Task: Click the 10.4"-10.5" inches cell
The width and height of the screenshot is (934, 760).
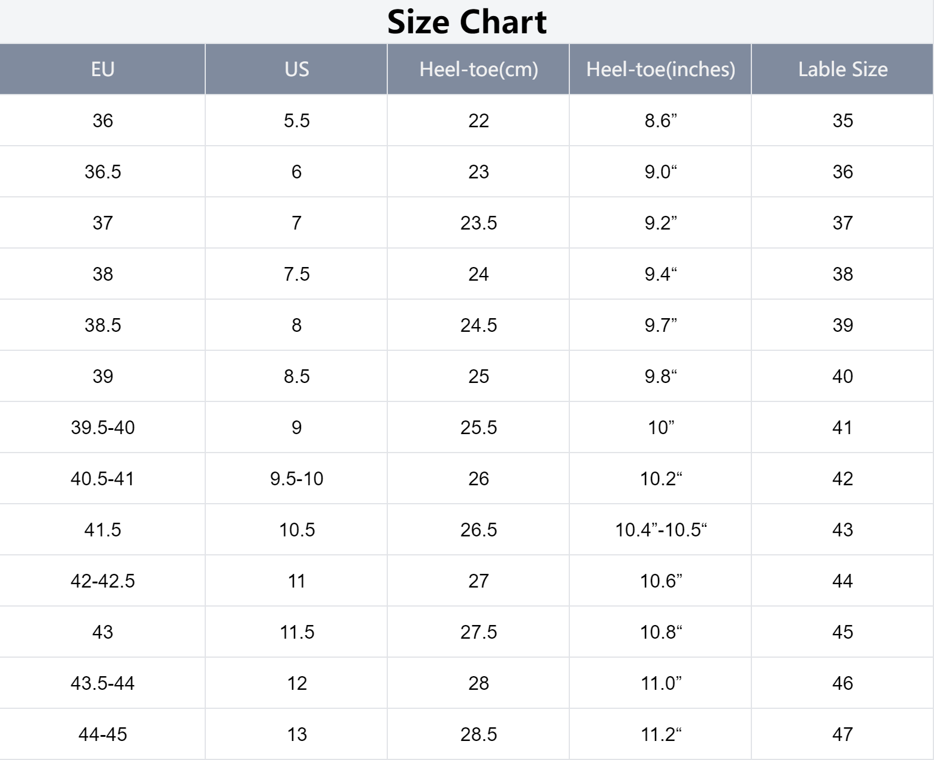Action: (x=660, y=530)
